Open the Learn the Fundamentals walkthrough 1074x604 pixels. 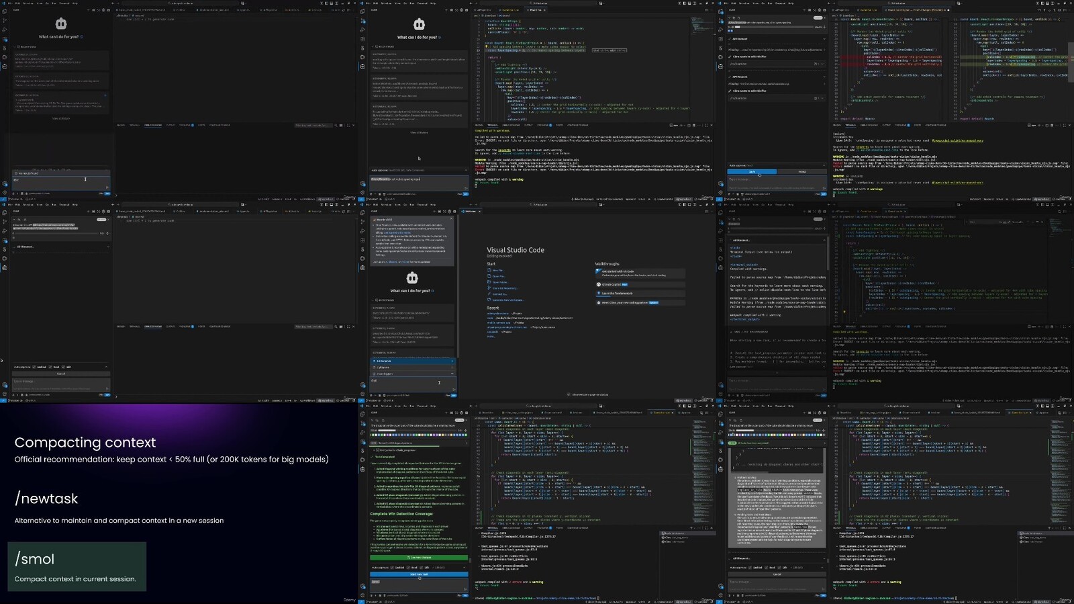[x=640, y=294]
